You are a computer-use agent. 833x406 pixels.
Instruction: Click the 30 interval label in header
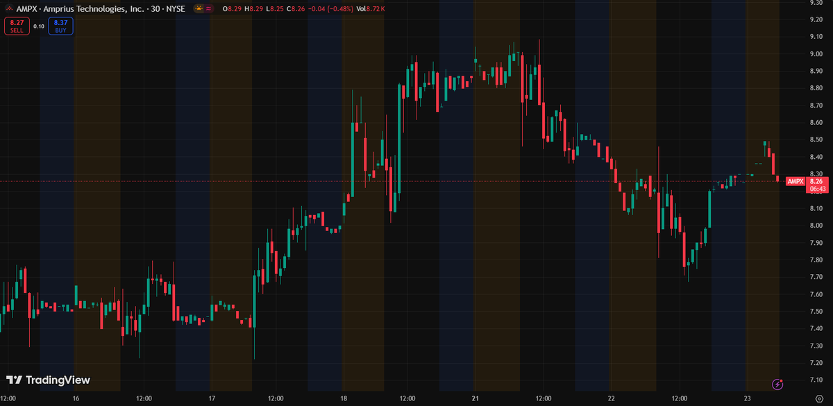click(155, 8)
